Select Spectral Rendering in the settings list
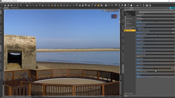The image size is (175, 98). pos(130,27)
